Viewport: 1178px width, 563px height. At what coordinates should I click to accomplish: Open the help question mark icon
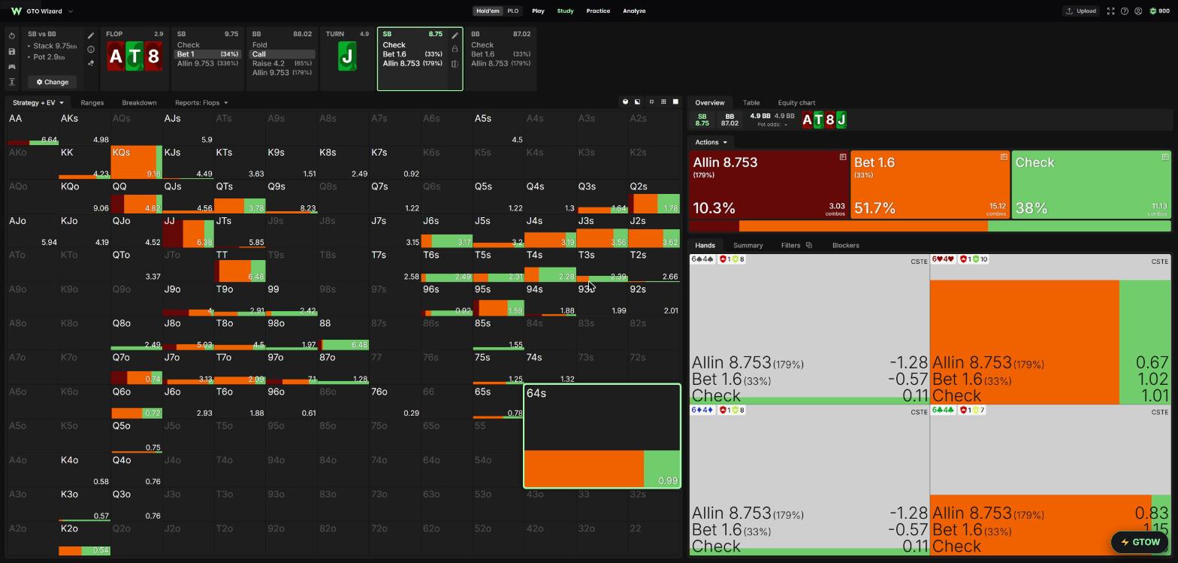(1124, 11)
